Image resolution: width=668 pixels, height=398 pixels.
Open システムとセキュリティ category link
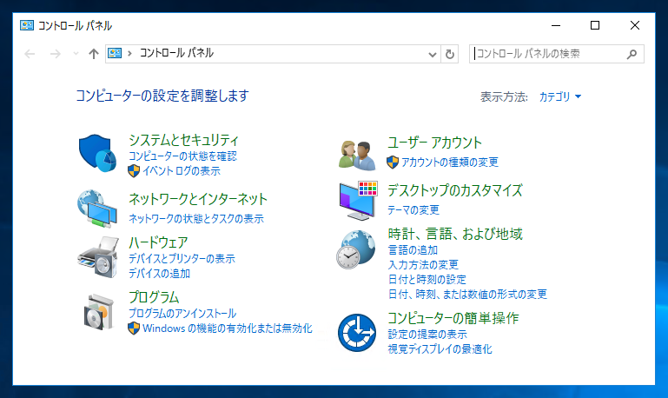click(183, 140)
